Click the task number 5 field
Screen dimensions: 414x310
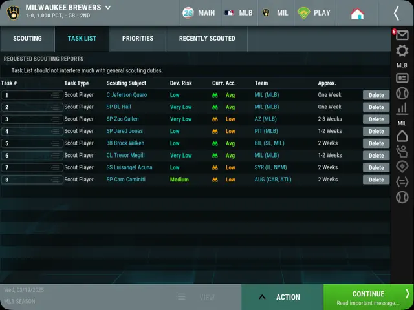(x=32, y=143)
